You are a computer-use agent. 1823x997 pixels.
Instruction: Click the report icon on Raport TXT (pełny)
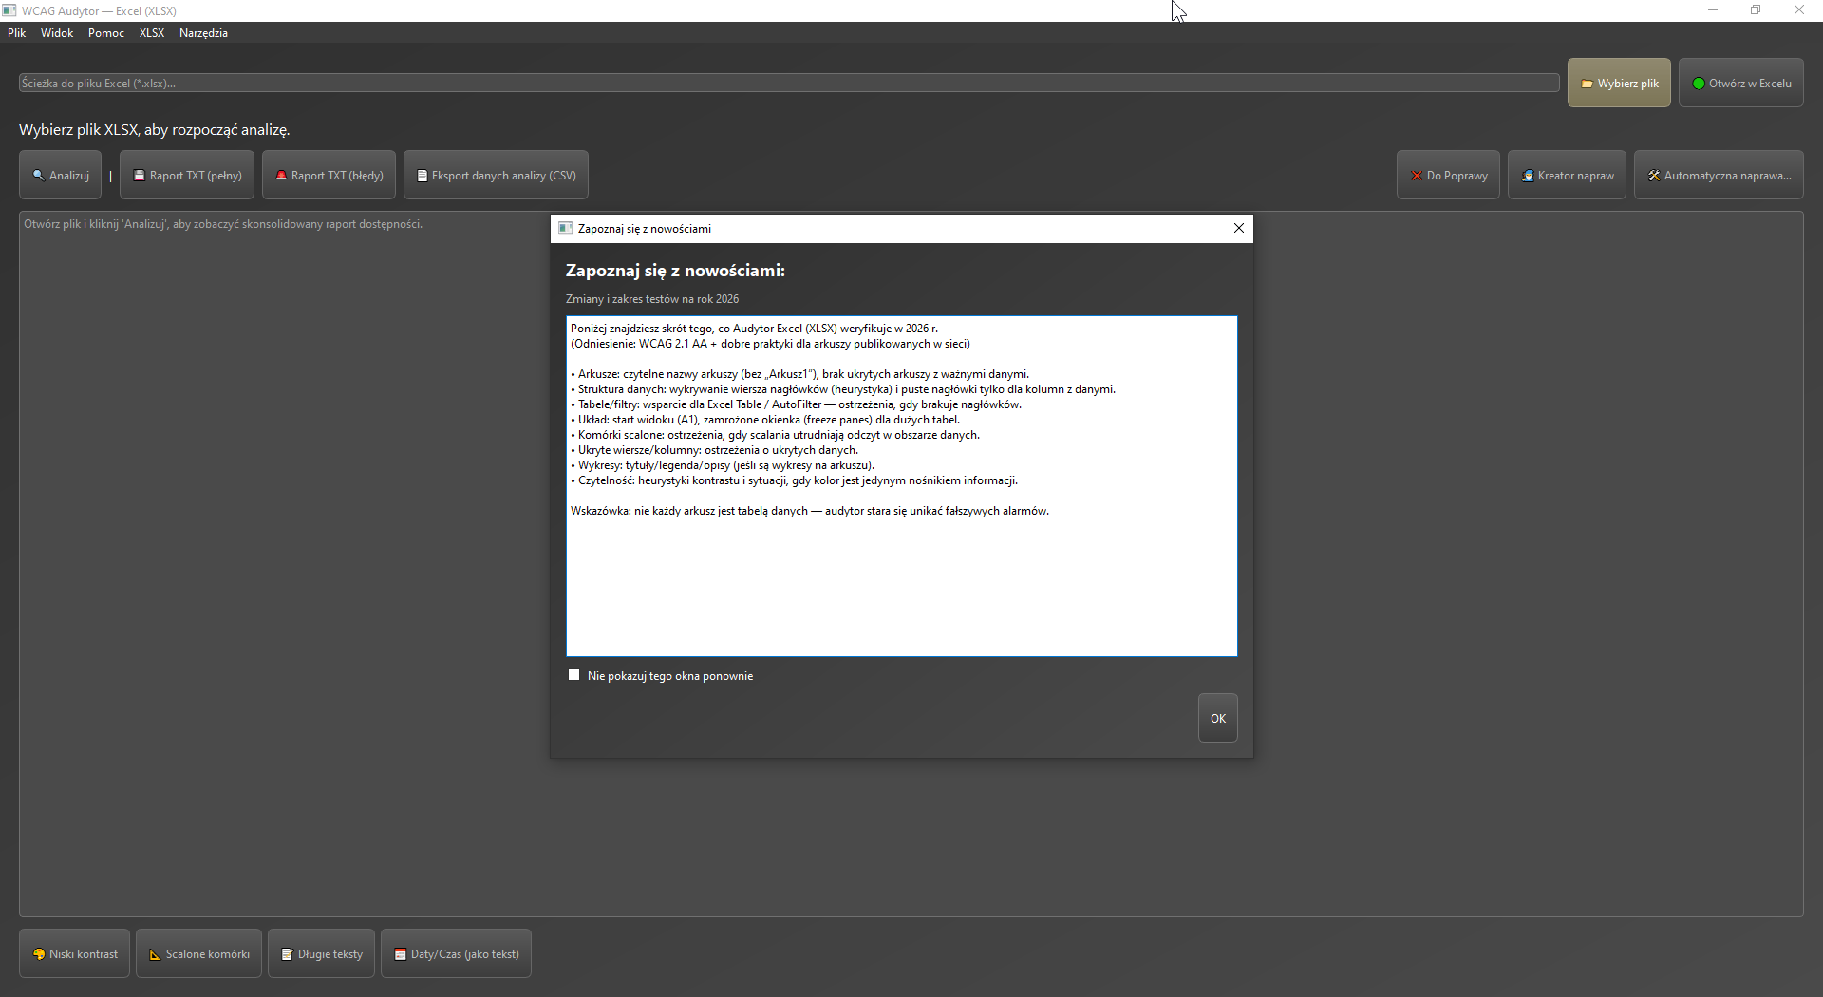coord(139,175)
